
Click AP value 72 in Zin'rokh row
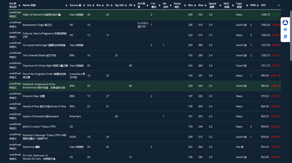point(130,157)
